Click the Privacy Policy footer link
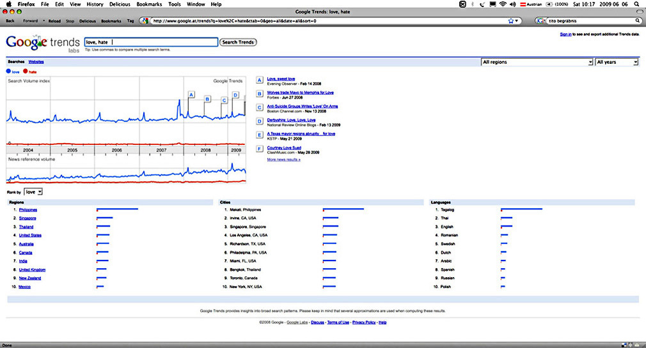This screenshot has width=646, height=348. pyautogui.click(x=364, y=322)
